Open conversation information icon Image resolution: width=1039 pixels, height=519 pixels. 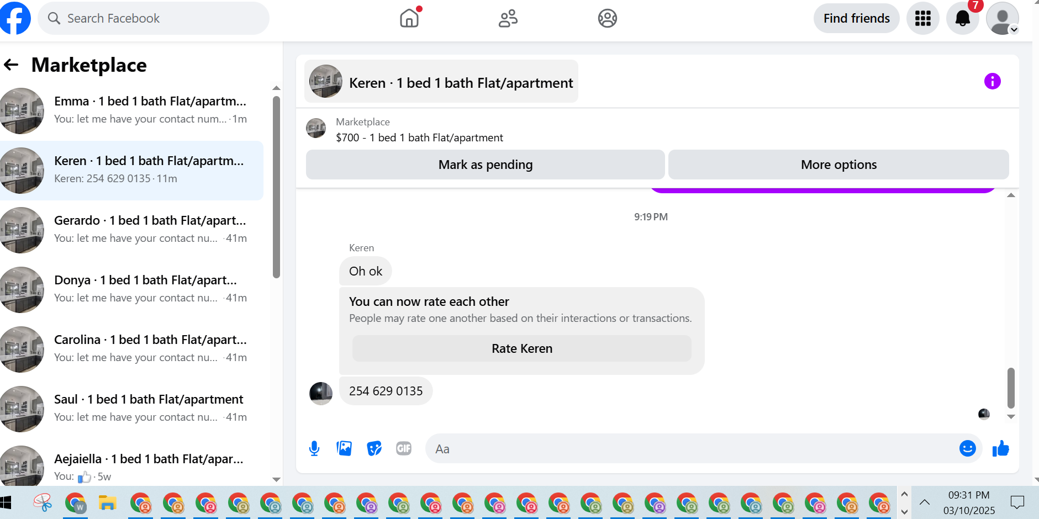point(993,81)
